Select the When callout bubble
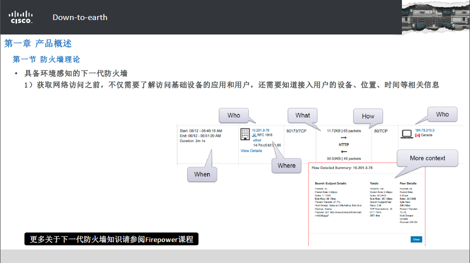This screenshot has height=263, width=470. pos(202,174)
